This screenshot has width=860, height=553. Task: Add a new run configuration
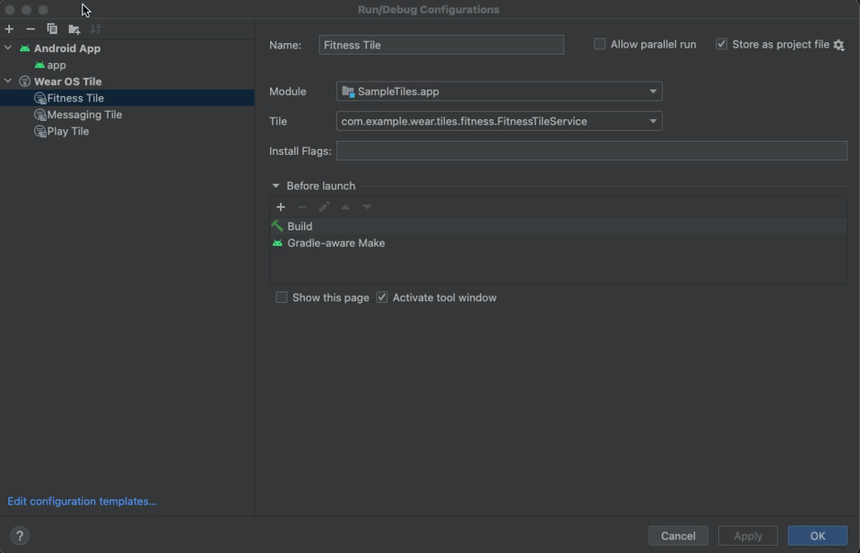coord(8,28)
